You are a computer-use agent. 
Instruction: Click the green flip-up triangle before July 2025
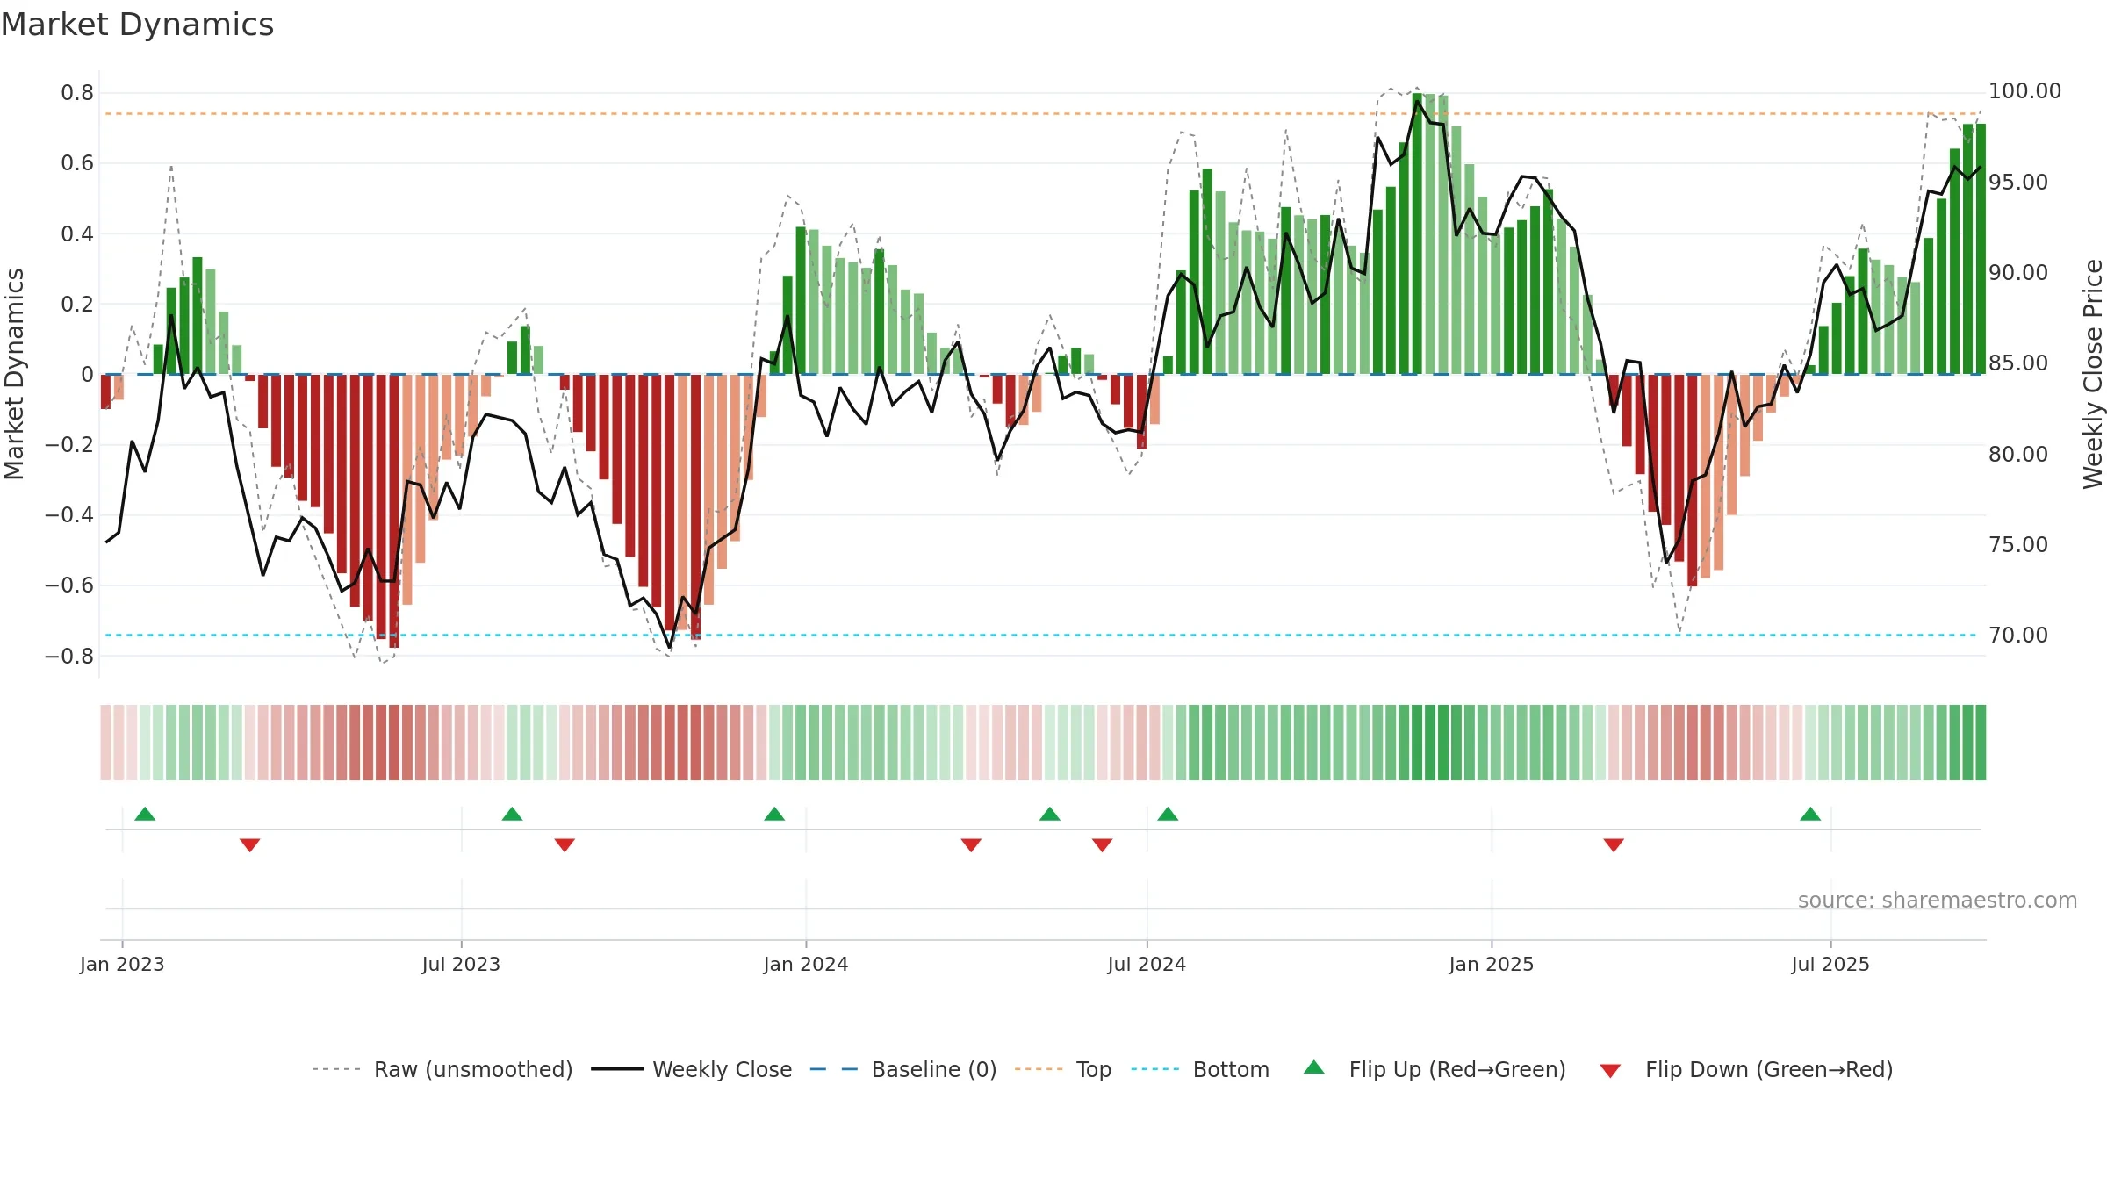pos(1810,814)
